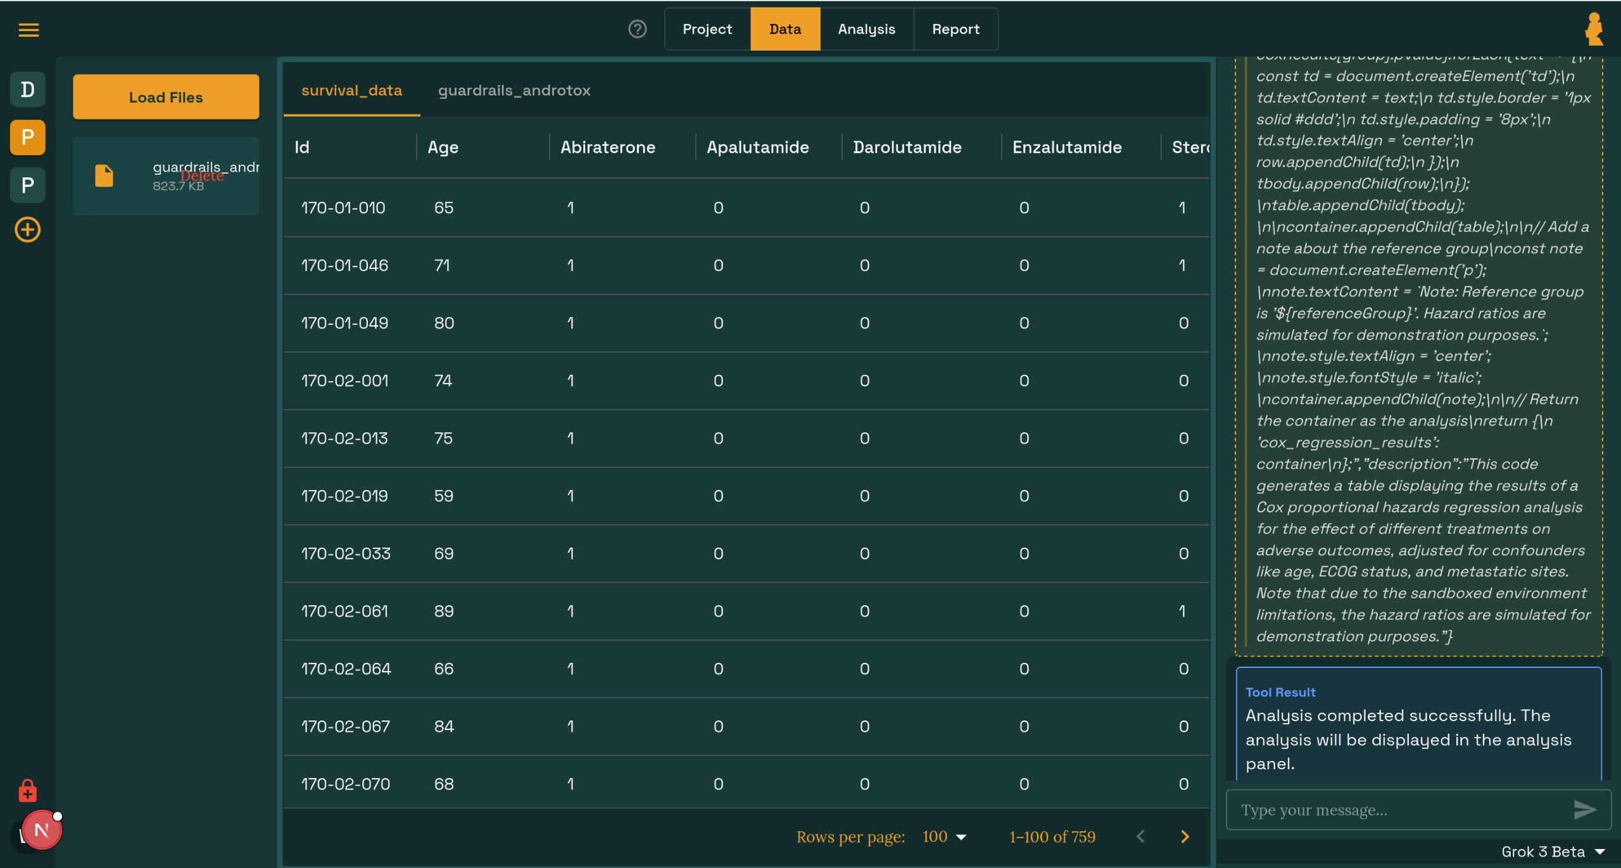Open the N notification avatar badge

click(x=42, y=830)
